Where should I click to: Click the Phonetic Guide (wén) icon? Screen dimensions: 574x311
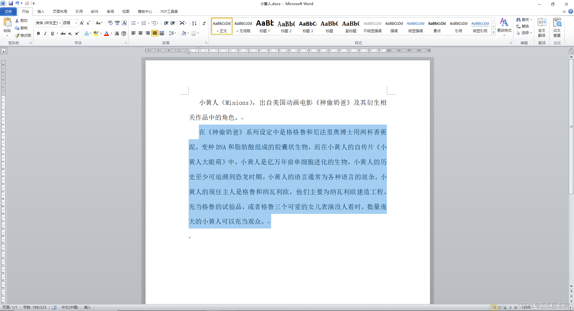point(117,23)
